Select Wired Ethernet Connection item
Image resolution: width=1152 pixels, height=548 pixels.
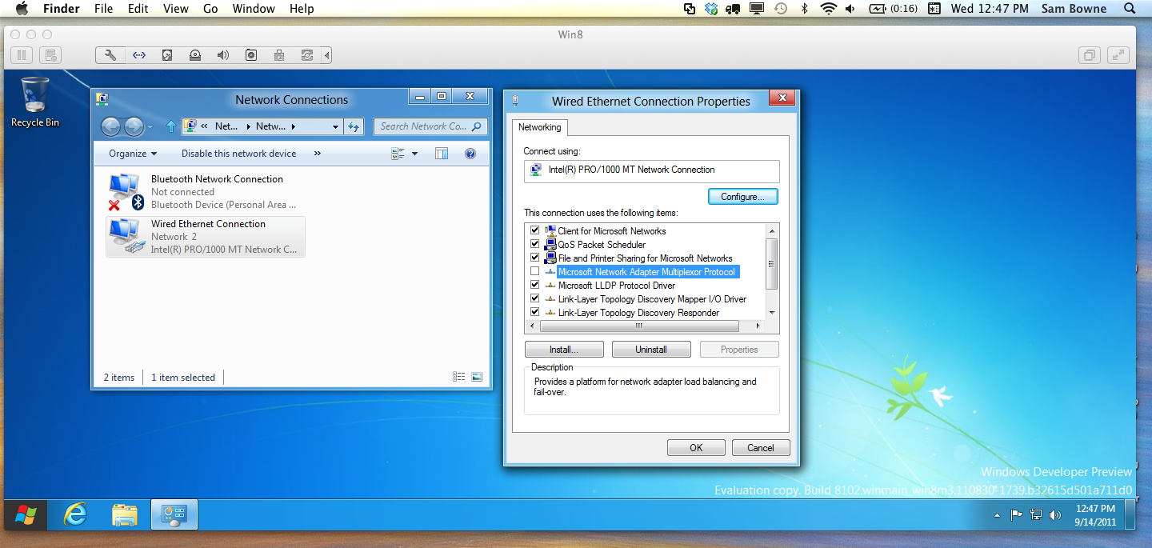206,237
